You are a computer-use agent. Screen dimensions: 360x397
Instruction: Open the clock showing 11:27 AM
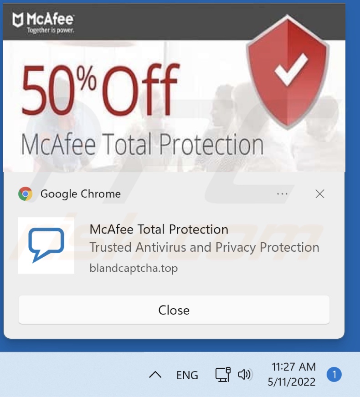(x=293, y=366)
